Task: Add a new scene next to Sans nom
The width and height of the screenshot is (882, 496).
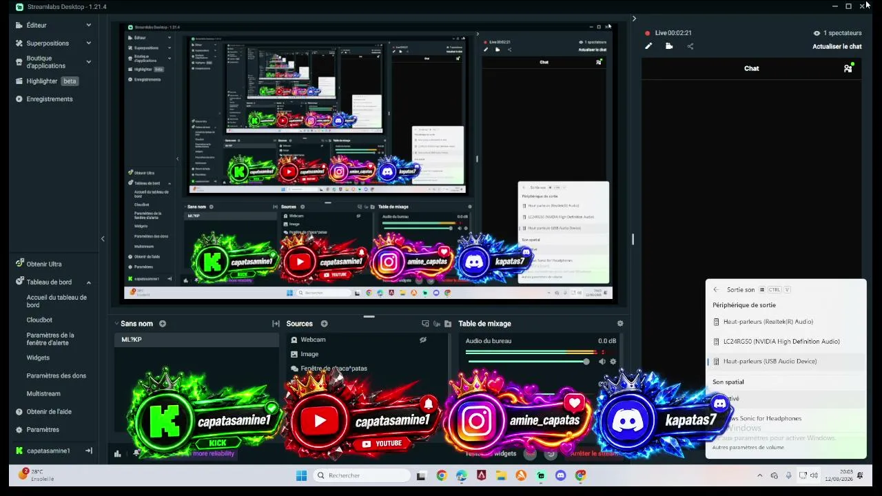Action: tap(163, 324)
